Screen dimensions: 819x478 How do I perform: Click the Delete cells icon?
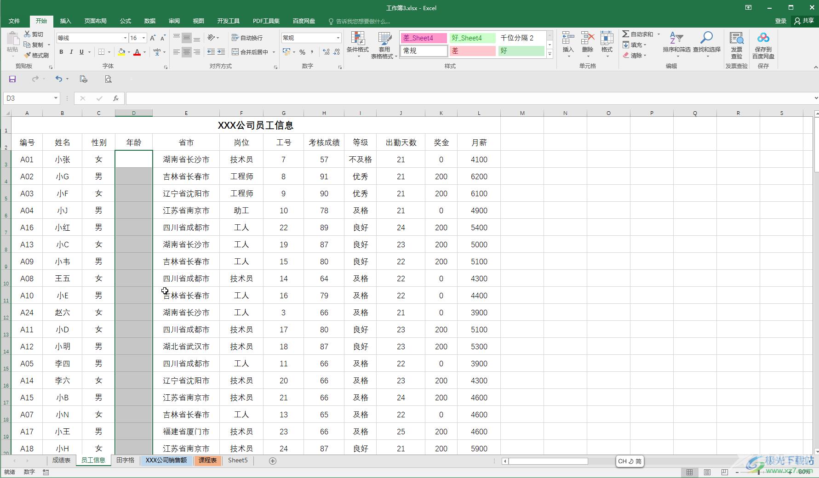(588, 39)
